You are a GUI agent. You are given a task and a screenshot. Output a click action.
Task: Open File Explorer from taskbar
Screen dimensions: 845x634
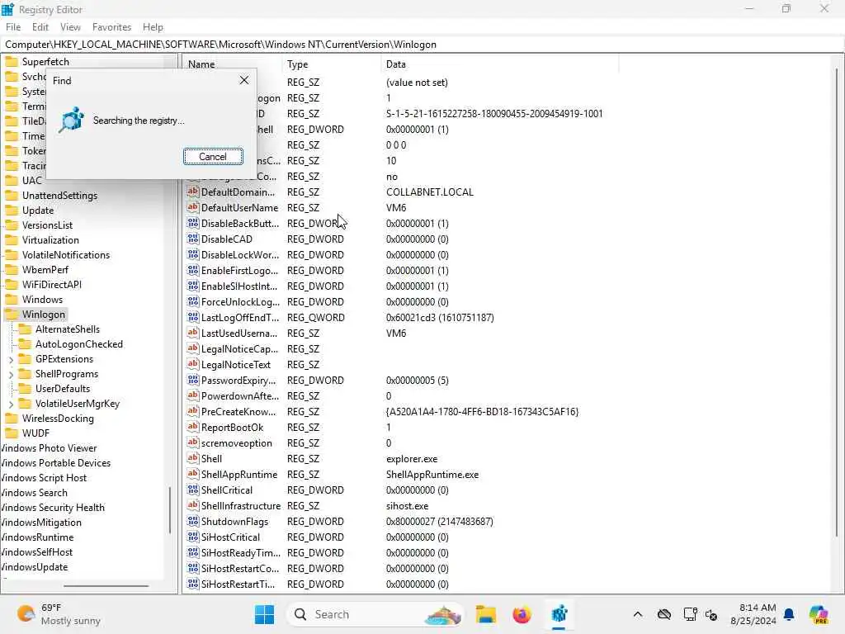(485, 614)
